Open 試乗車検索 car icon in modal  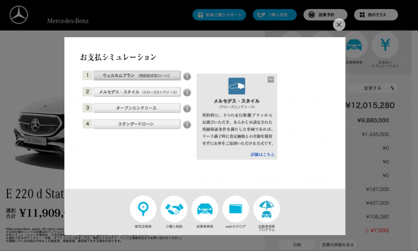(x=205, y=209)
